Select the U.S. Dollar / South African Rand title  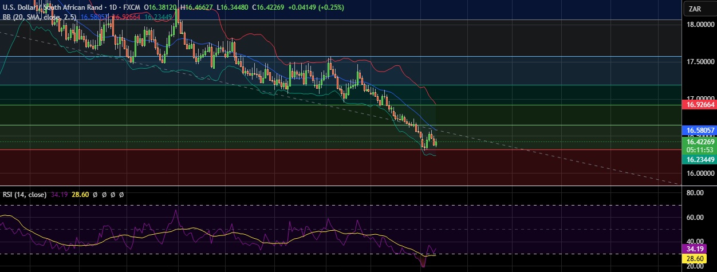[52, 7]
